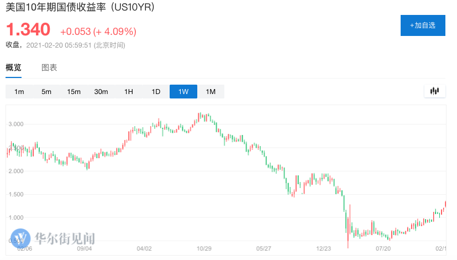Open the 图表 chart tab
This screenshot has height=260, width=457.
coord(49,67)
